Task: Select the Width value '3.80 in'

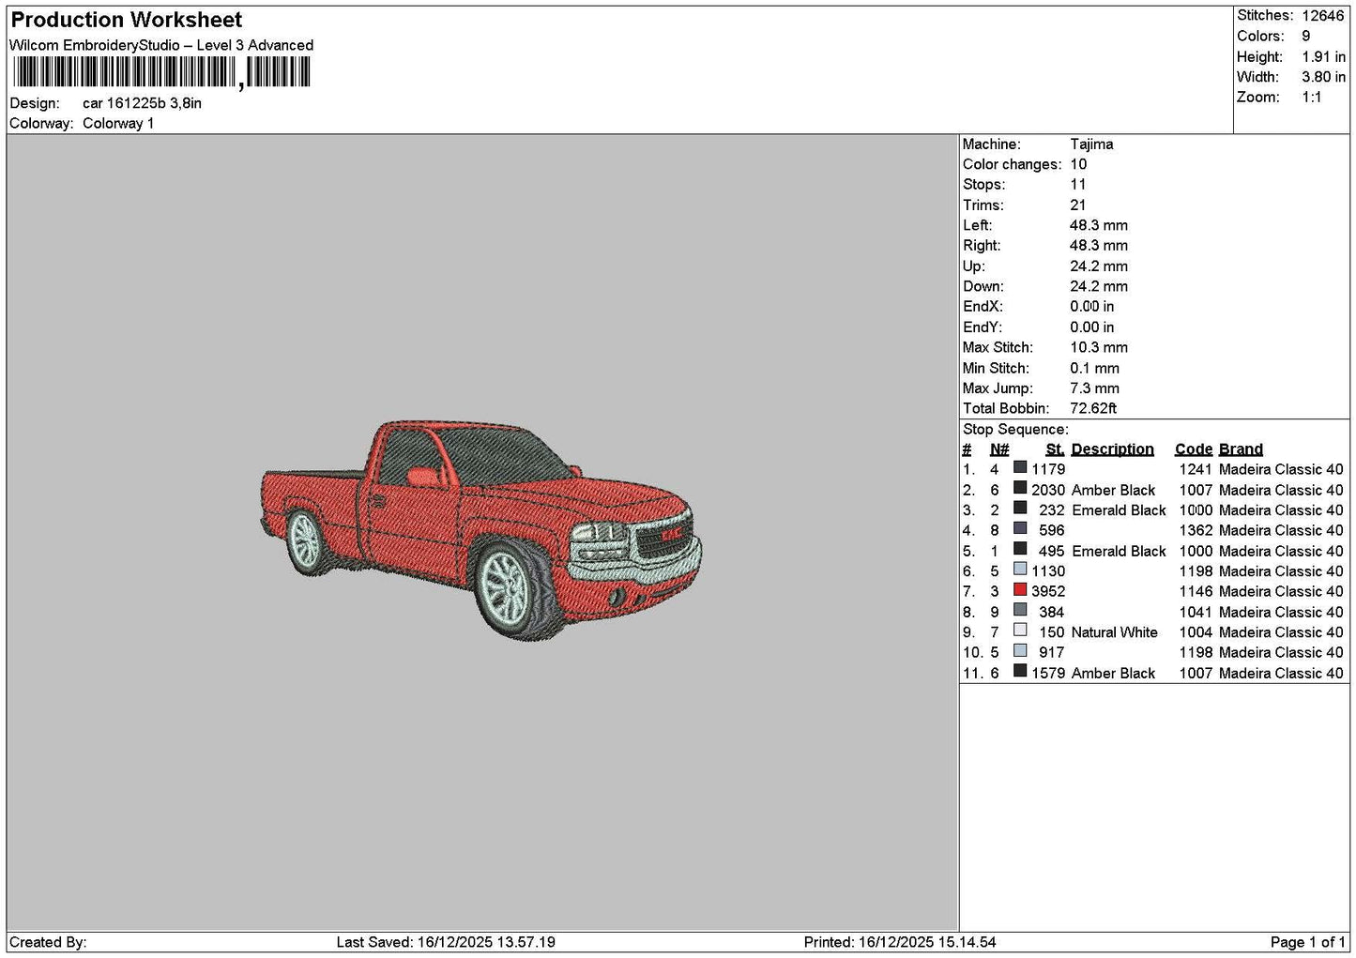Action: point(1323,77)
